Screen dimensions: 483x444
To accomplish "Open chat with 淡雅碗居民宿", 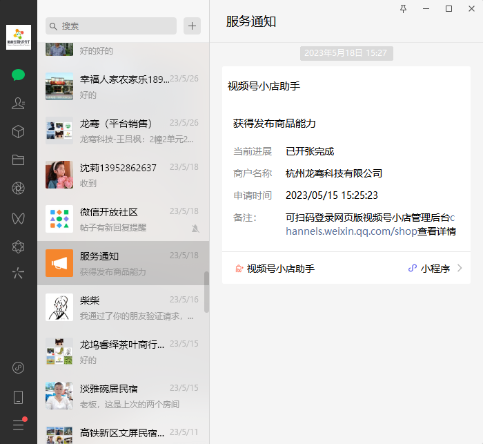I will [124, 396].
